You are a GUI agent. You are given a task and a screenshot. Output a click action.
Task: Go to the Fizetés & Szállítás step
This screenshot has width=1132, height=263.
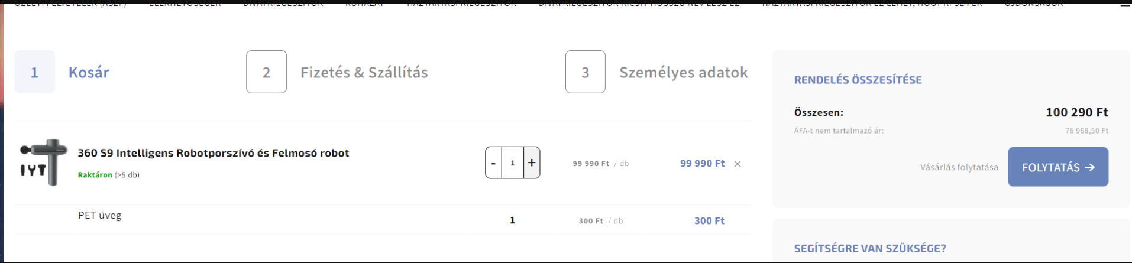(x=364, y=72)
